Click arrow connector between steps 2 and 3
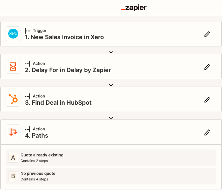222x190 pixels. (111, 83)
